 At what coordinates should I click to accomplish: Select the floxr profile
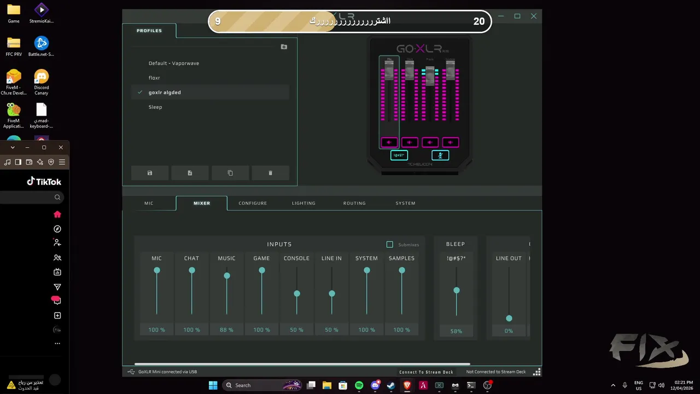click(x=210, y=78)
